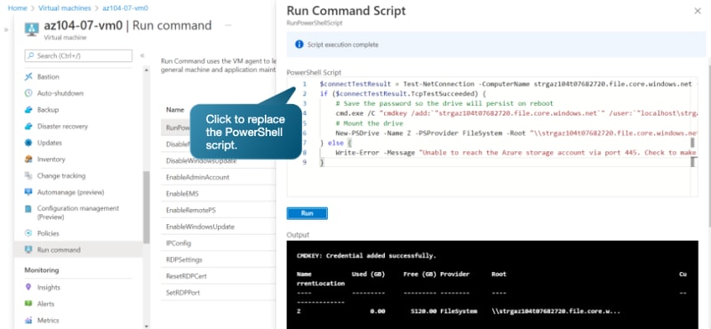711x329 pixels.
Task: Select RDPSettings command row
Action: tap(219, 260)
